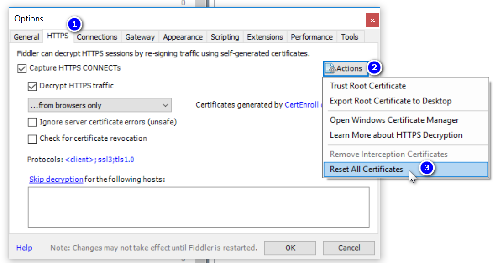Switch to the Connections tab

(x=96, y=36)
